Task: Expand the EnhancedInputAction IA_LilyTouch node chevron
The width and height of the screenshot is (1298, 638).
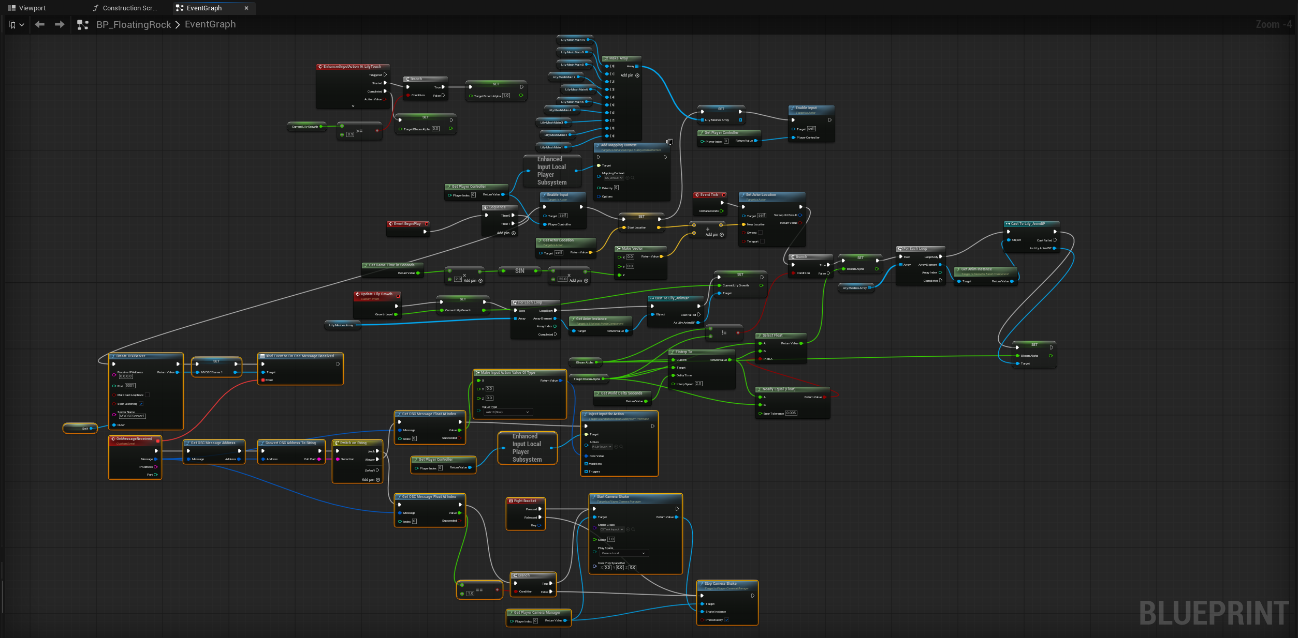Action: coord(353,106)
